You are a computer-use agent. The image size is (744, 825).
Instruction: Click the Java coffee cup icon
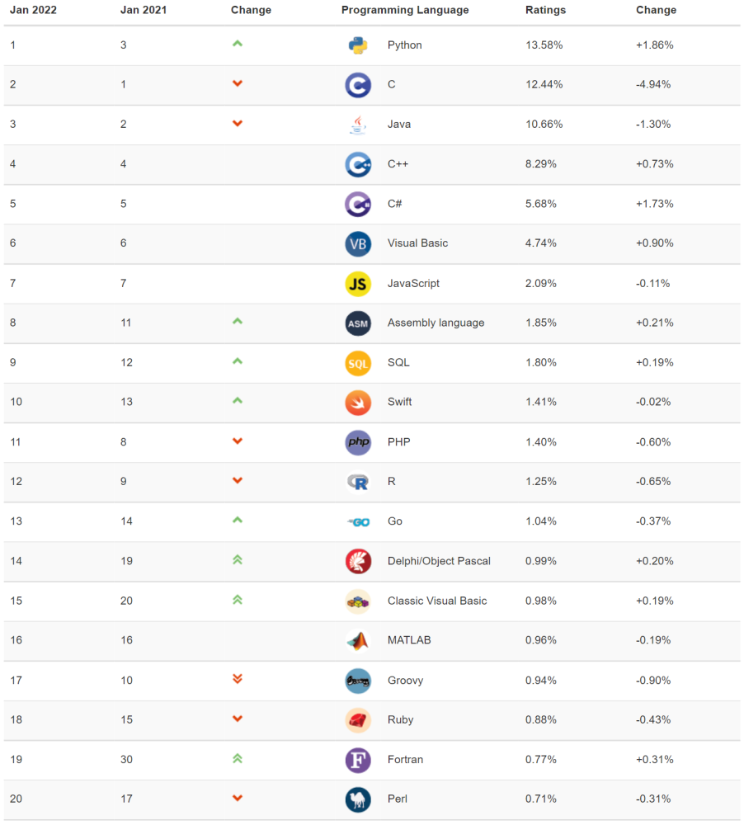358,125
